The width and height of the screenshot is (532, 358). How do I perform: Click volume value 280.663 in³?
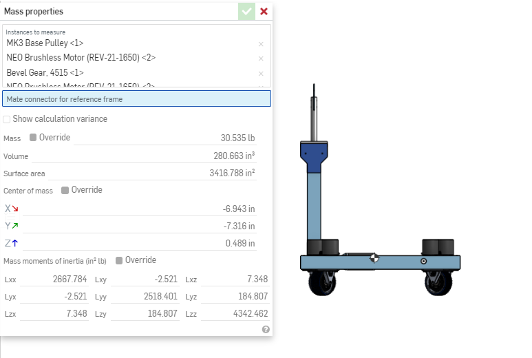point(234,156)
